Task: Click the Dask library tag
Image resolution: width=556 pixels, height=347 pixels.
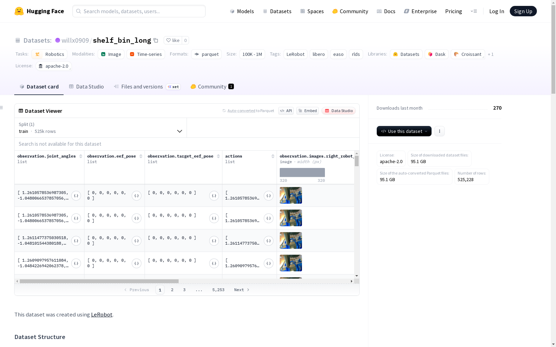Action: 436,54
